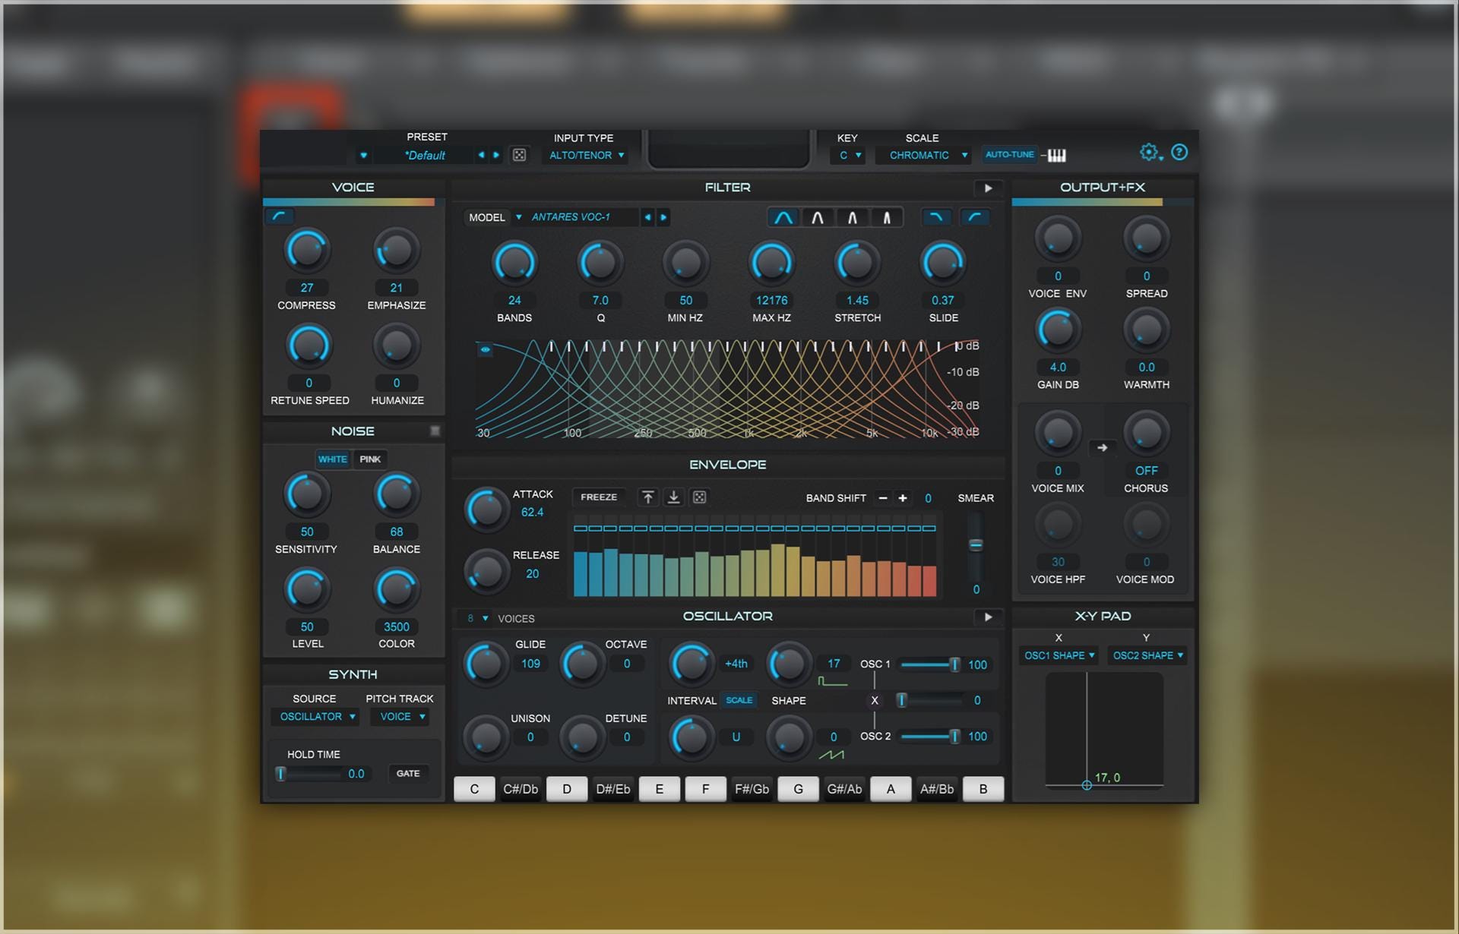Choose the second bandpass filter shape
This screenshot has height=934, width=1459.
[x=818, y=218]
